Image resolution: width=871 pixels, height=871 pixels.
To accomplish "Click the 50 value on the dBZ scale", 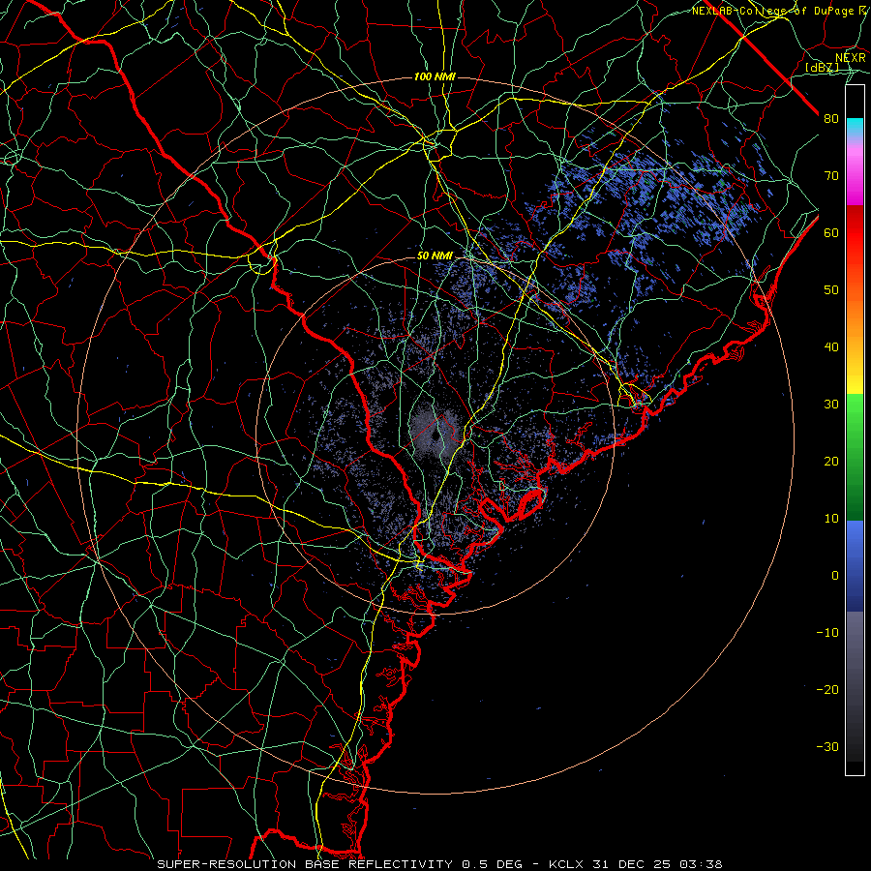I will click(831, 290).
